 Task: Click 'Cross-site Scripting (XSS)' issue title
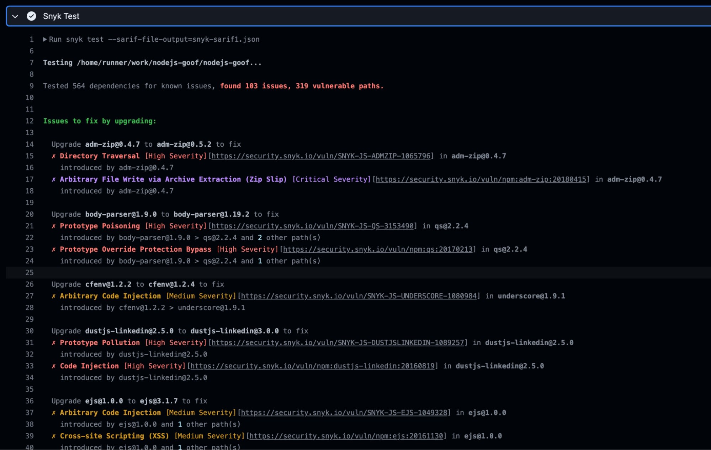[x=114, y=436]
